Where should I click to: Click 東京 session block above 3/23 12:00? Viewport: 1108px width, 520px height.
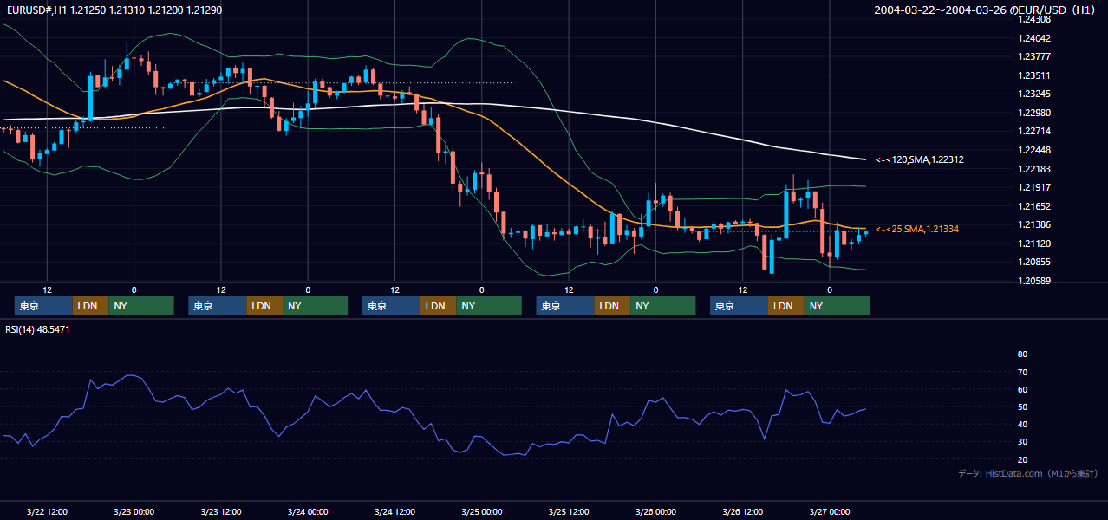(x=218, y=306)
